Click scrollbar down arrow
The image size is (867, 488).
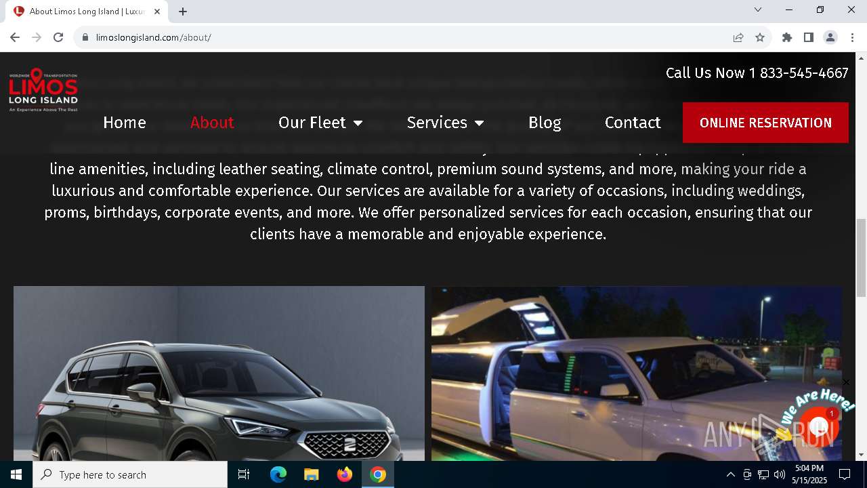(862, 455)
